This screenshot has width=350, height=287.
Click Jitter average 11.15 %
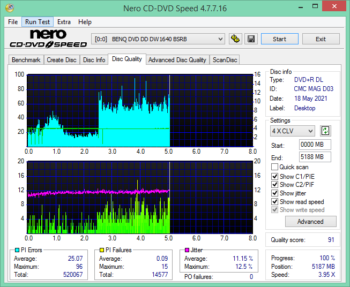(243, 259)
